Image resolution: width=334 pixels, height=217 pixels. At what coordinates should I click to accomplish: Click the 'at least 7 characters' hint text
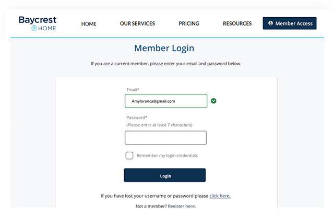click(x=160, y=125)
